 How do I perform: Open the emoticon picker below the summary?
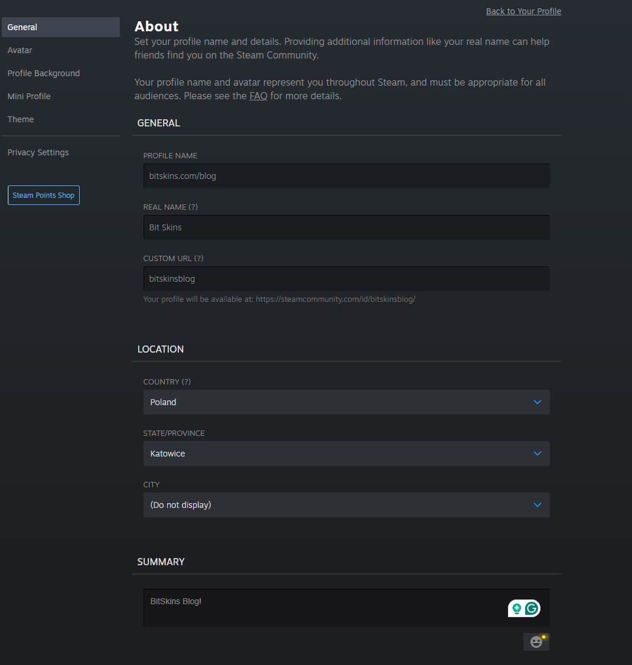tap(536, 642)
